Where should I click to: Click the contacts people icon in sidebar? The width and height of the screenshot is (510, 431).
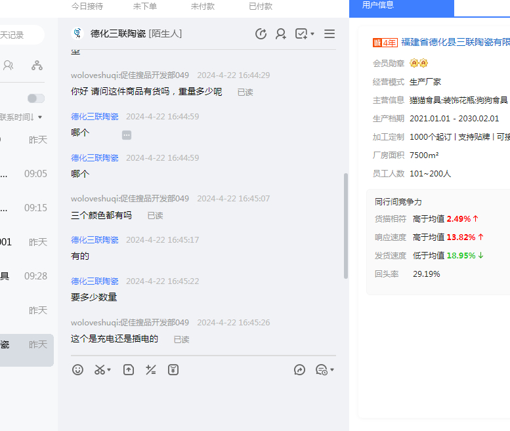click(x=9, y=65)
